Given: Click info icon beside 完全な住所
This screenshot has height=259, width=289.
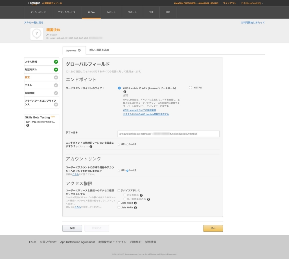Looking at the screenshot, I should pyautogui.click(x=141, y=195).
